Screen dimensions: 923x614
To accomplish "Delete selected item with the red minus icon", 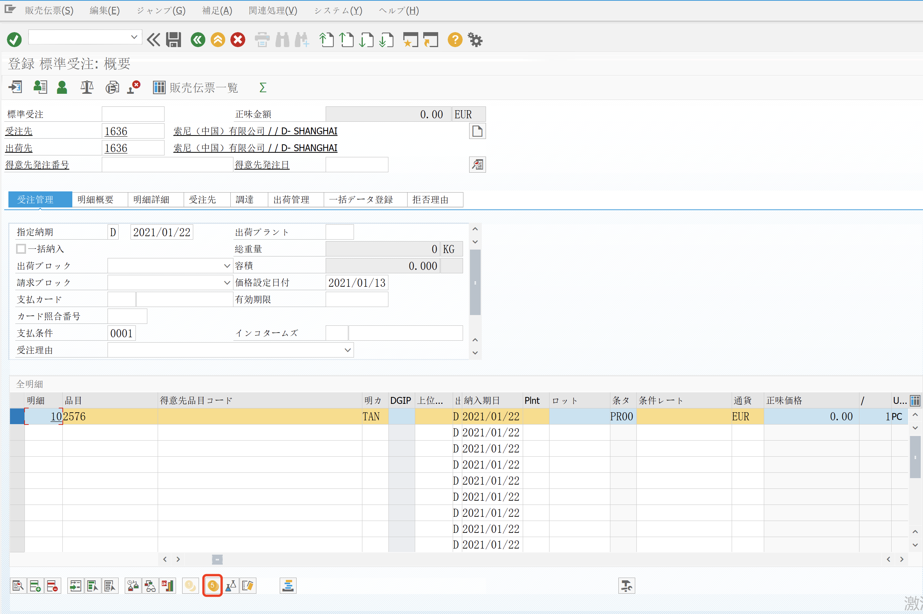I will pos(53,585).
